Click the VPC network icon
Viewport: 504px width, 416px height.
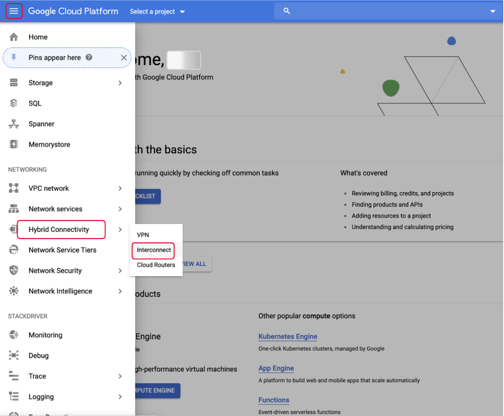pos(14,188)
